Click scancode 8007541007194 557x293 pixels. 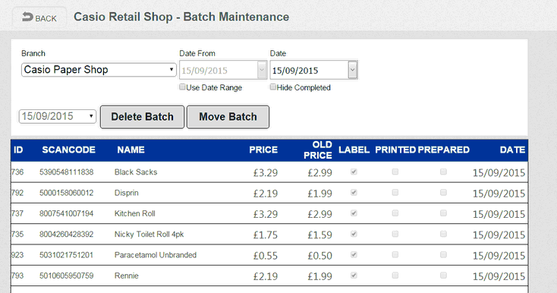(x=67, y=213)
